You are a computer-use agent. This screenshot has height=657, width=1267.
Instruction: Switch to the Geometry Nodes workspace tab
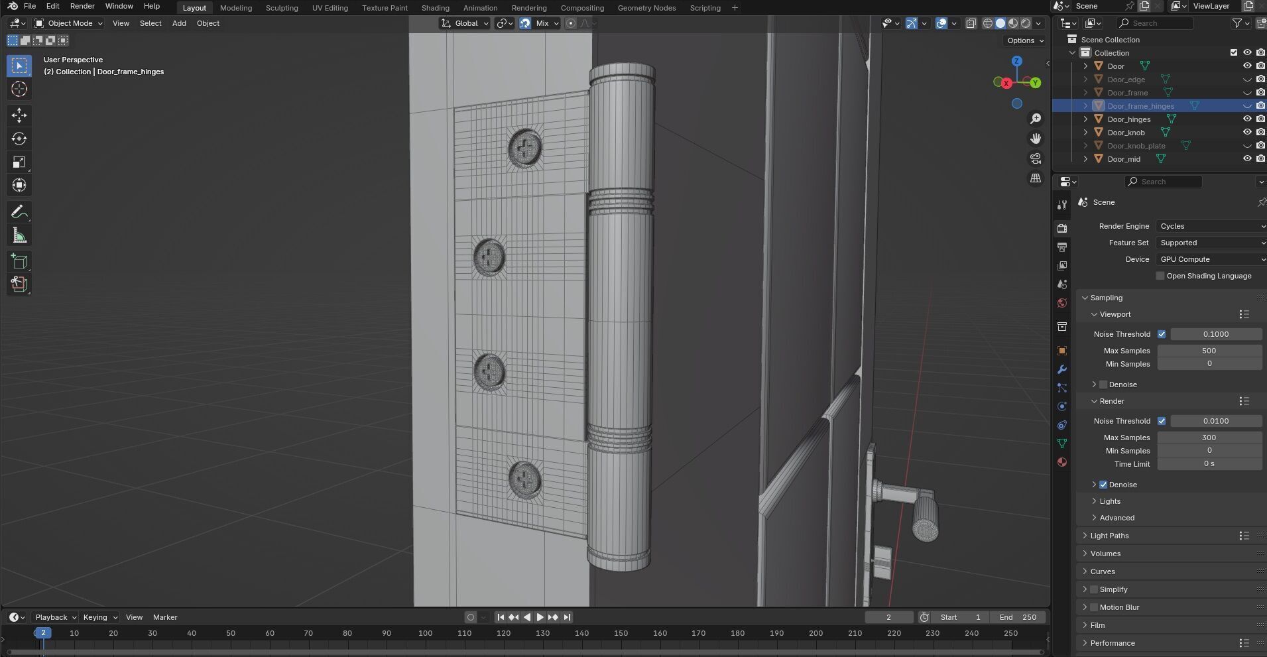point(646,8)
